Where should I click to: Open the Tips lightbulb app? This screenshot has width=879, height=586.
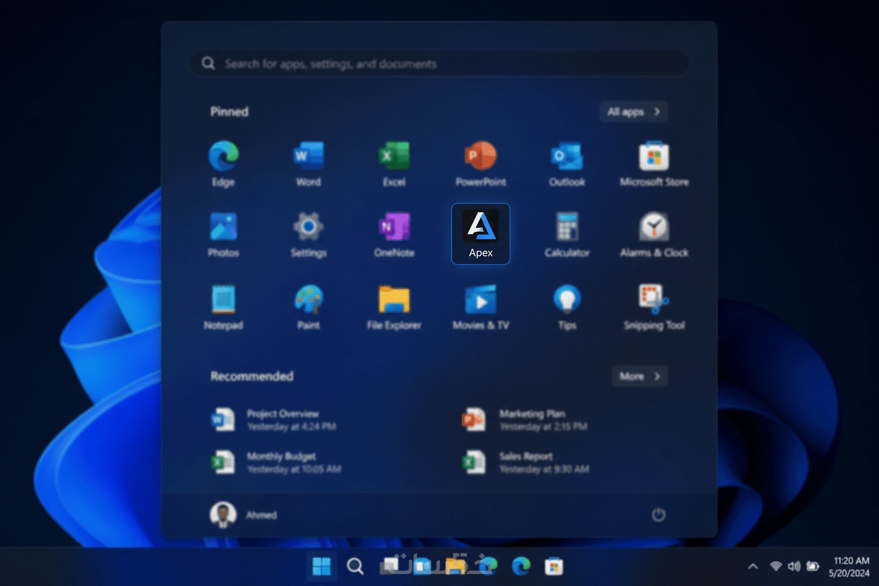coord(567,307)
